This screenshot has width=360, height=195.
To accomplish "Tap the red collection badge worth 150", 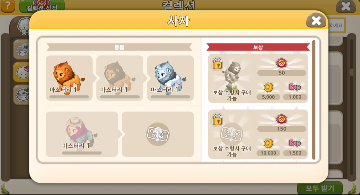I will pyautogui.click(x=281, y=119).
